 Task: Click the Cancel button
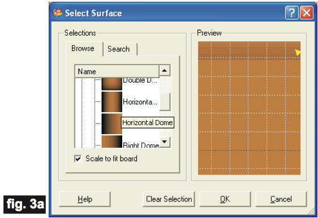pyautogui.click(x=281, y=199)
